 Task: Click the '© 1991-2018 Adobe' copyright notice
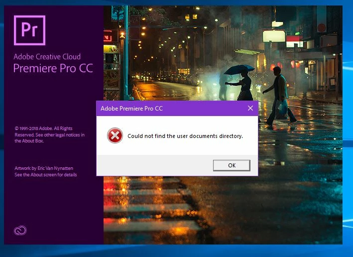(49, 134)
